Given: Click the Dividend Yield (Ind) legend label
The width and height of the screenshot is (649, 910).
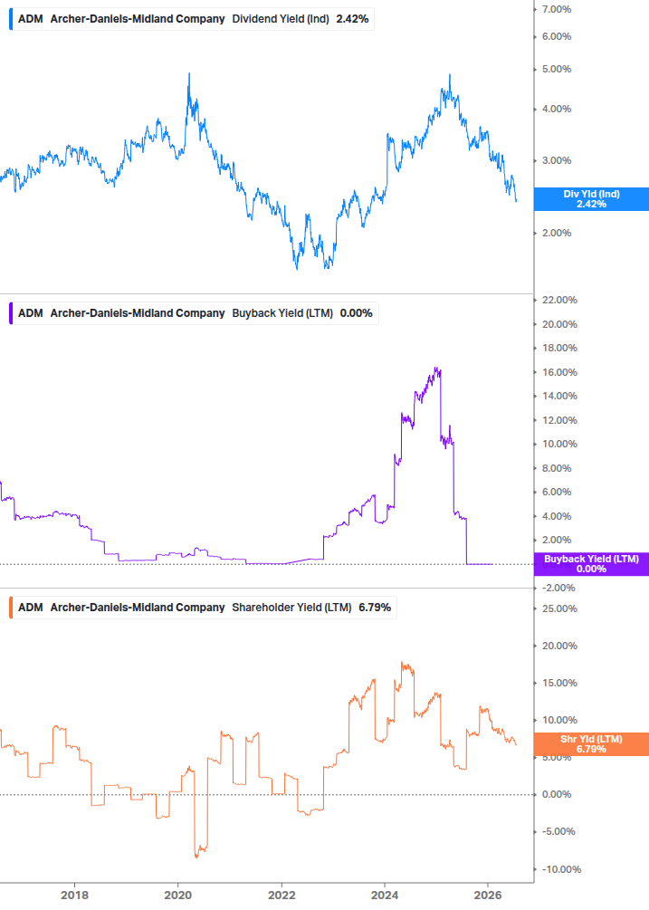Looking at the screenshot, I should click(281, 19).
